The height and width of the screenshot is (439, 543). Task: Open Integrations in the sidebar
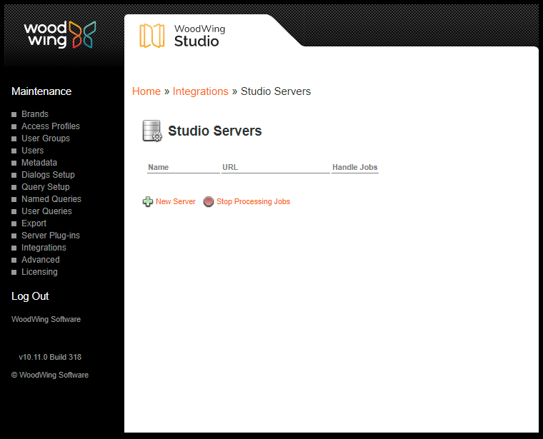(x=44, y=248)
